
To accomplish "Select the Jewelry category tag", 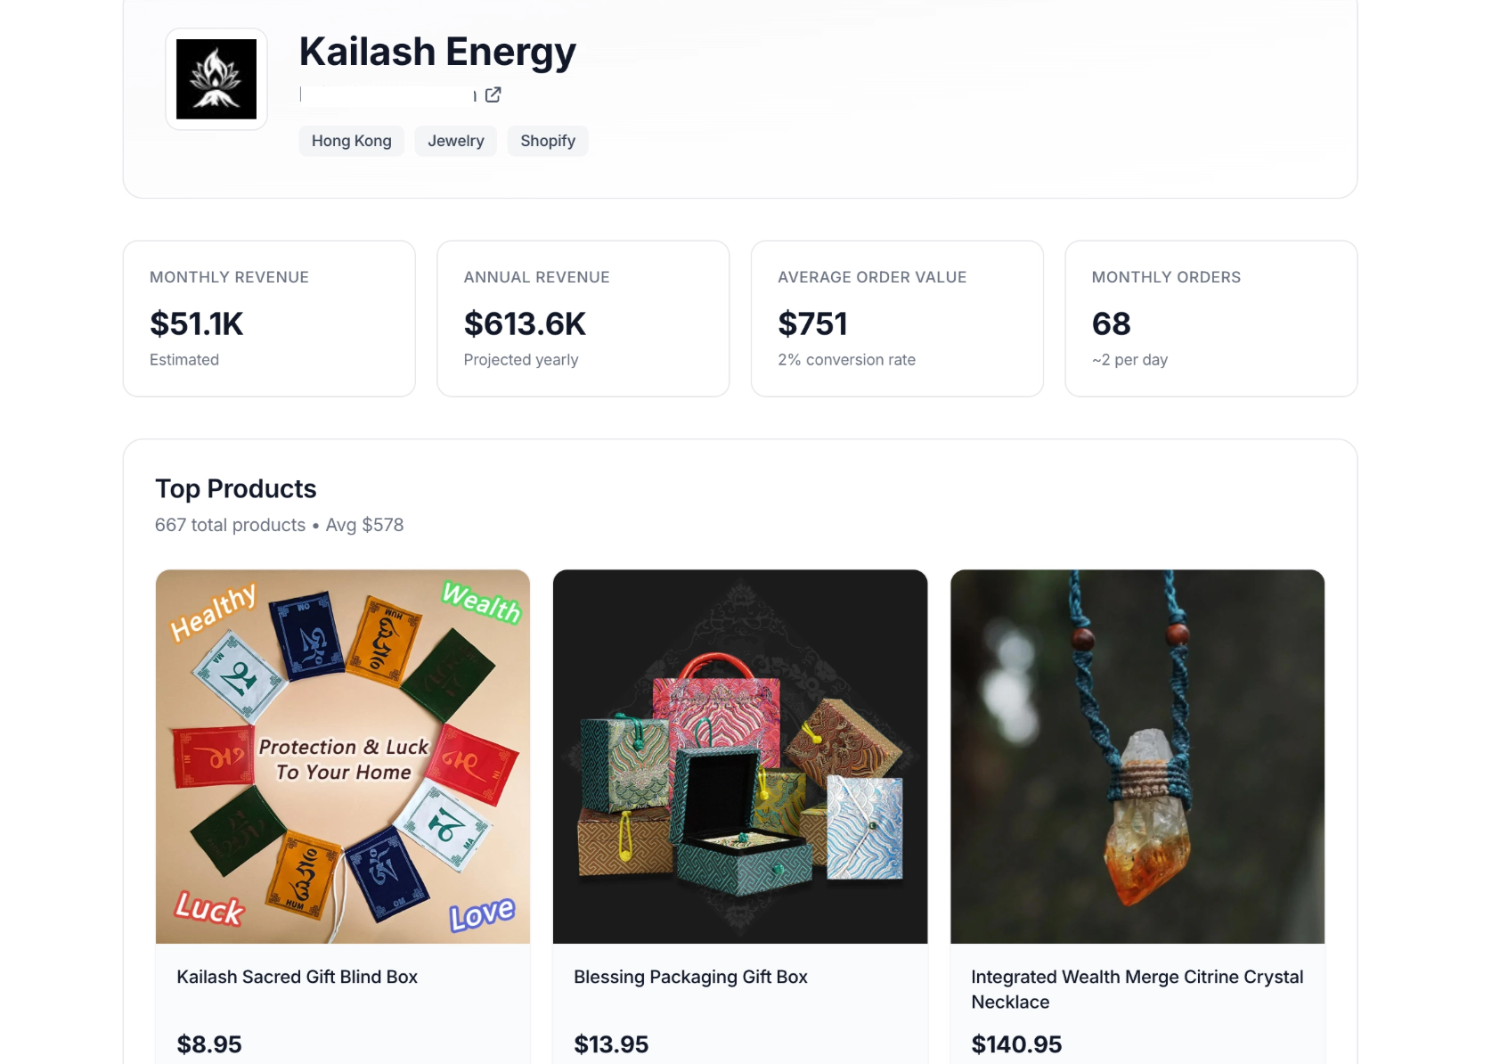I will [x=456, y=141].
